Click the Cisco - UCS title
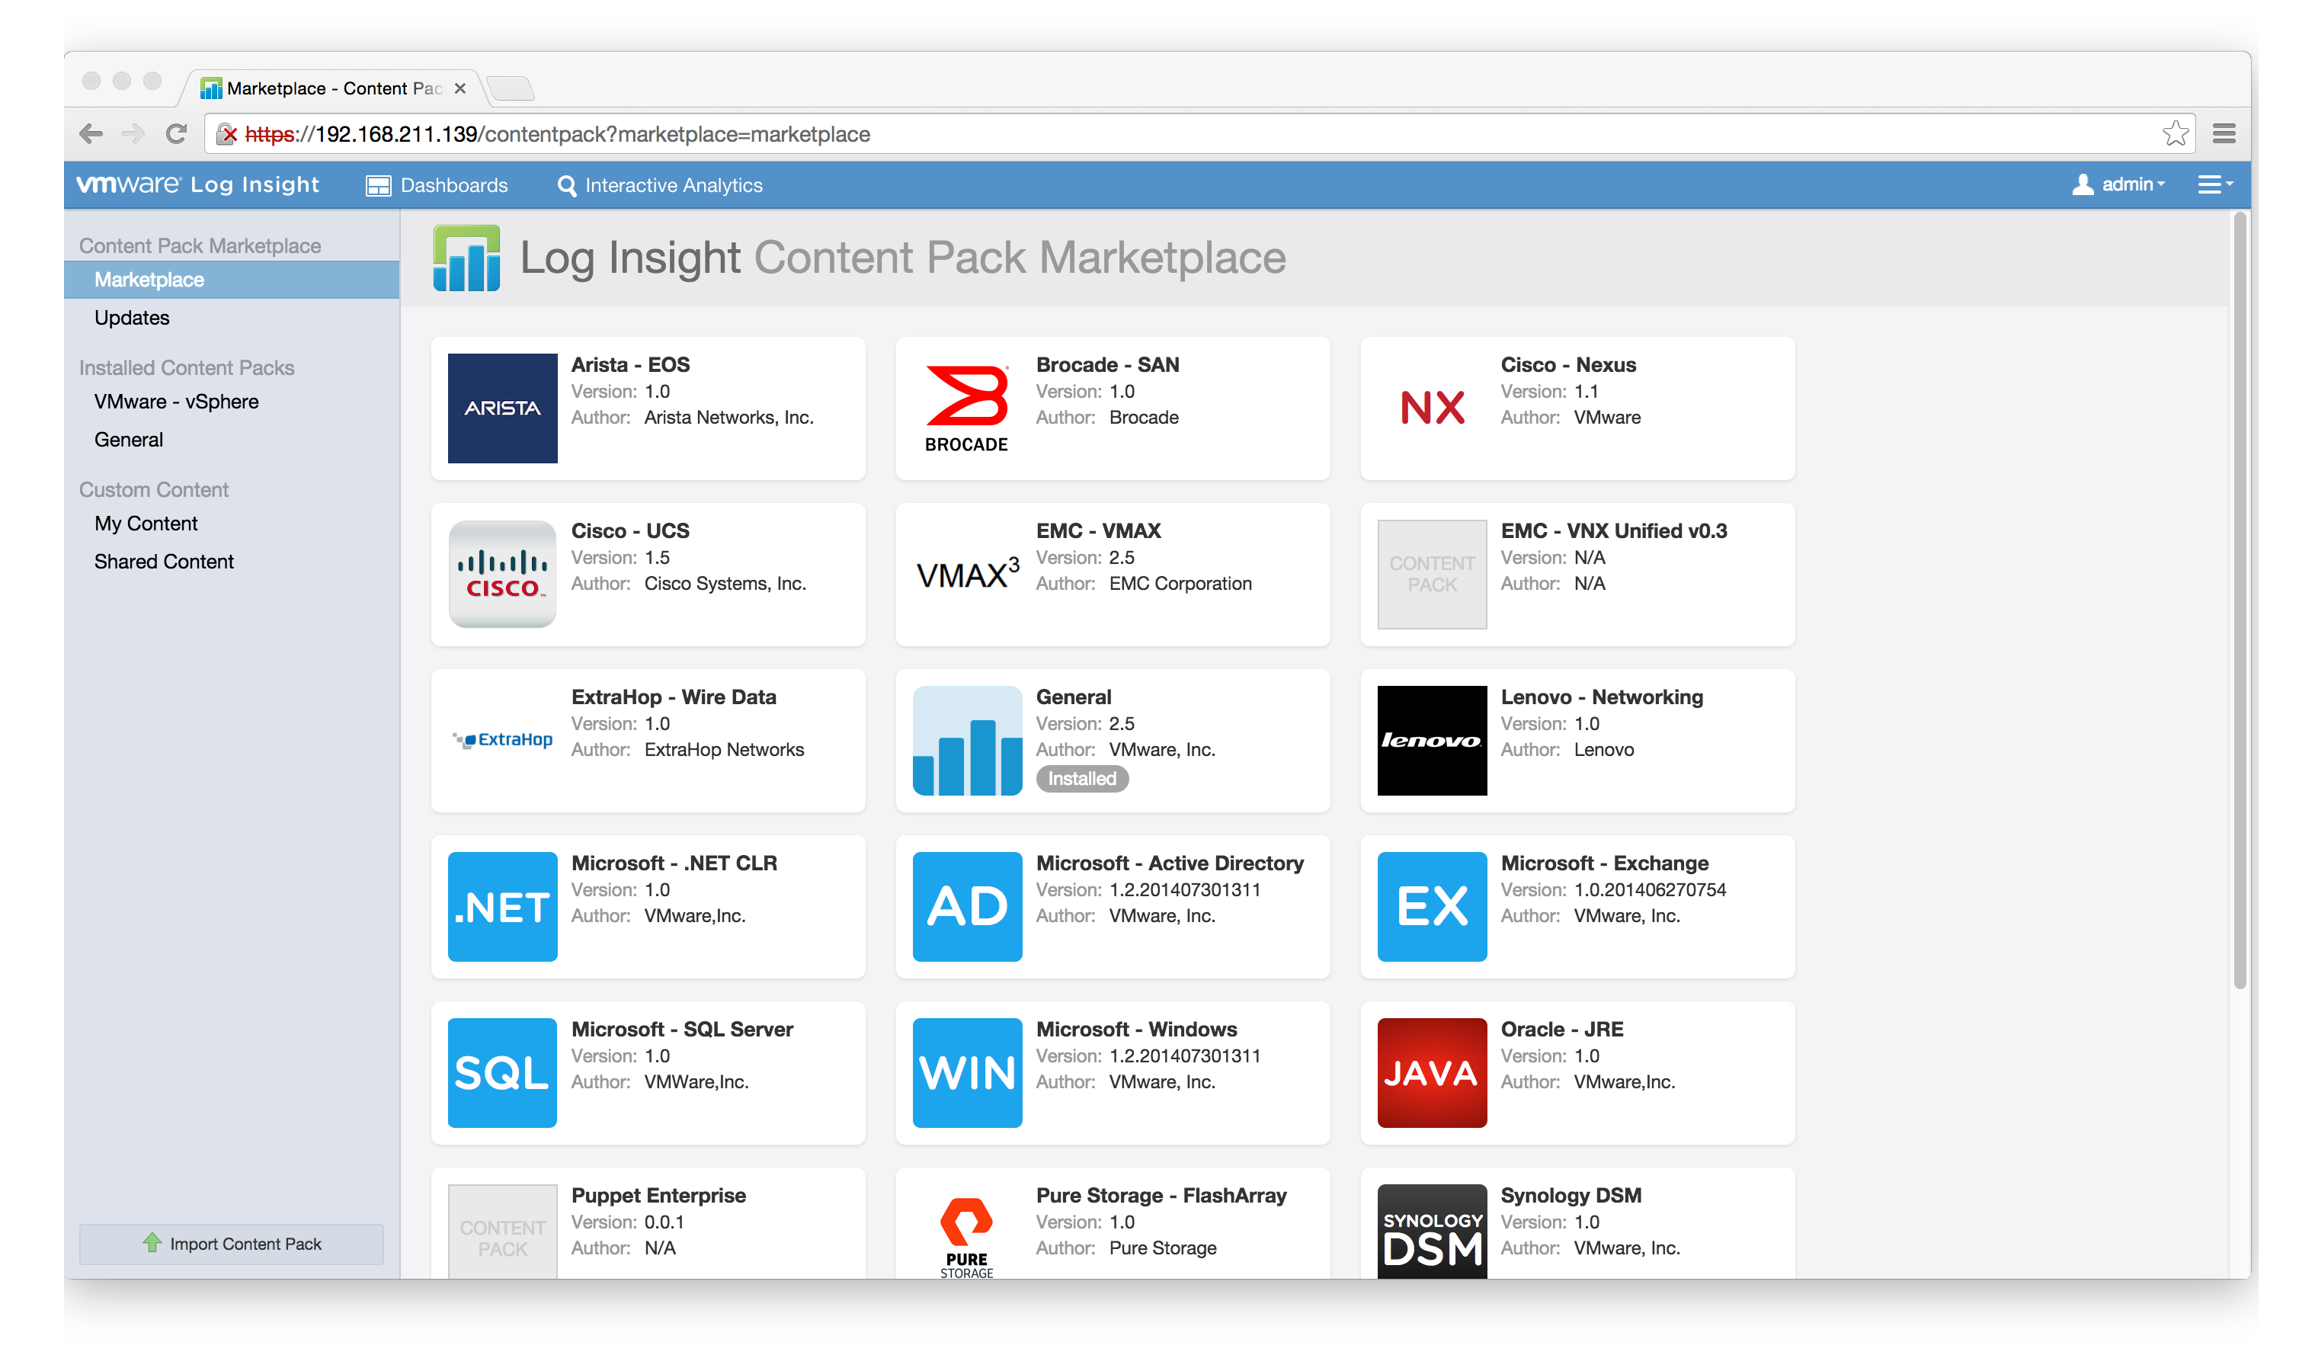 (630, 531)
